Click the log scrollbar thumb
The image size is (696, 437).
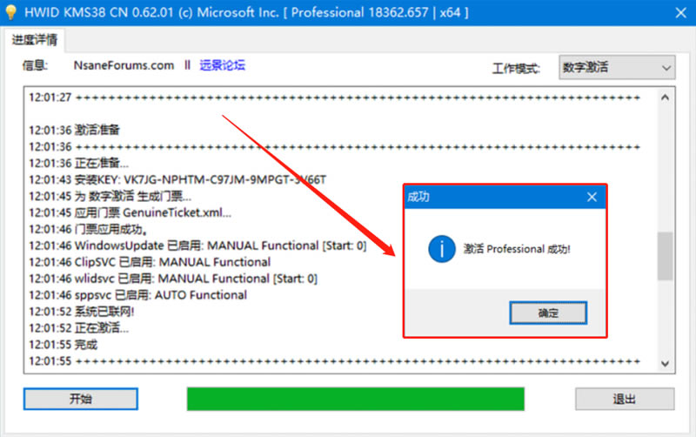665,256
